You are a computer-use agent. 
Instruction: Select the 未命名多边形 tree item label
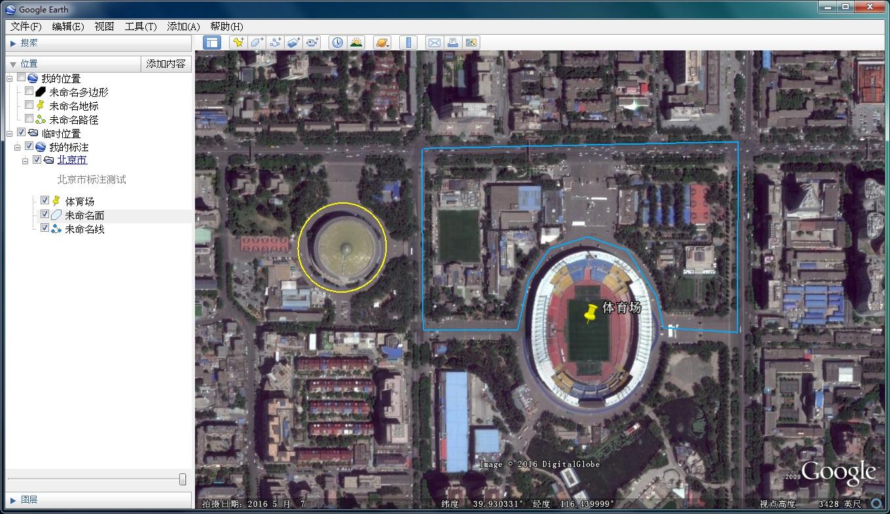tap(79, 92)
